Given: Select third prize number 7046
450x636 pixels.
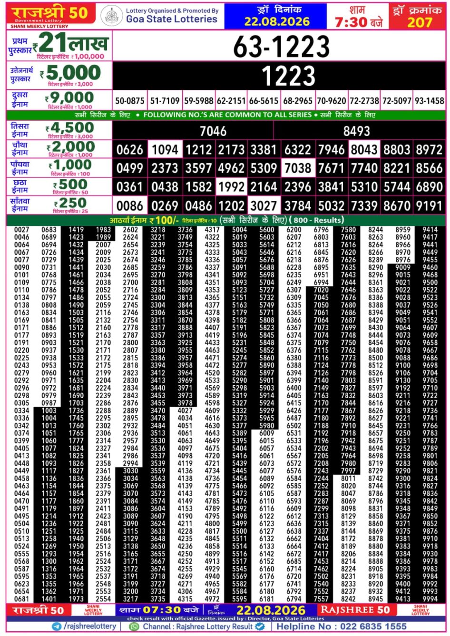Looking at the screenshot, I should 213,131.
